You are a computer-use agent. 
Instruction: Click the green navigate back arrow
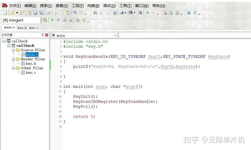[x=147, y=13]
